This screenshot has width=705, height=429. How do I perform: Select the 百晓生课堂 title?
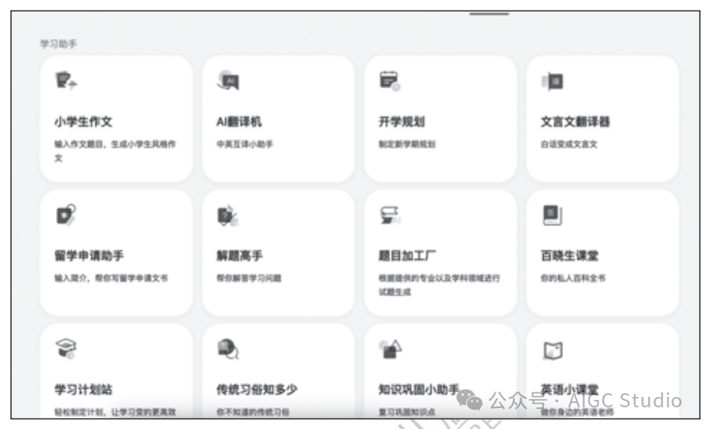pyautogui.click(x=569, y=256)
